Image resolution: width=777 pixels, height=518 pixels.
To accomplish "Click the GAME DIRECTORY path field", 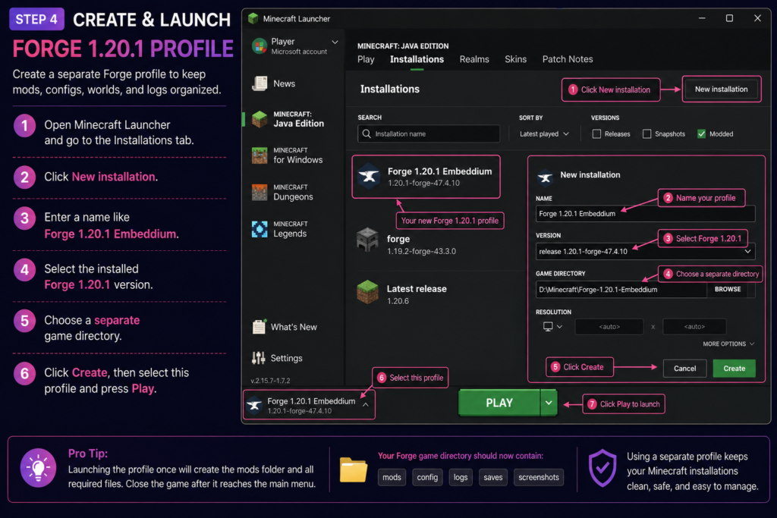I will pyautogui.click(x=621, y=290).
